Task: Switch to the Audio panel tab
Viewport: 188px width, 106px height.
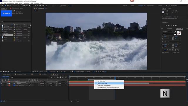Action: [x=170, y=8]
